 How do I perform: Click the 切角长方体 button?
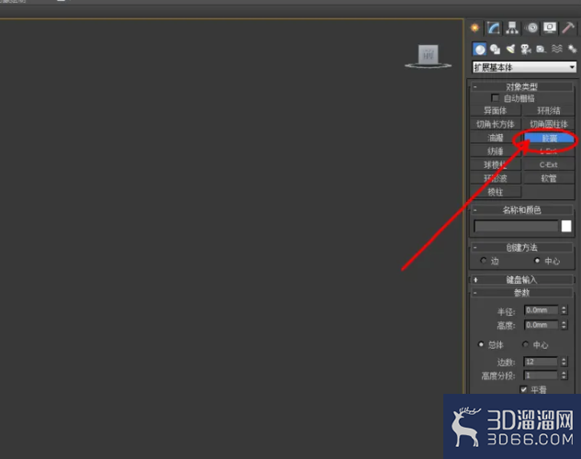click(496, 124)
